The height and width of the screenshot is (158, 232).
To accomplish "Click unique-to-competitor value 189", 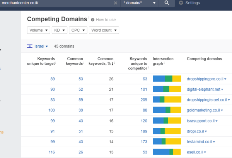I will click(x=144, y=131).
